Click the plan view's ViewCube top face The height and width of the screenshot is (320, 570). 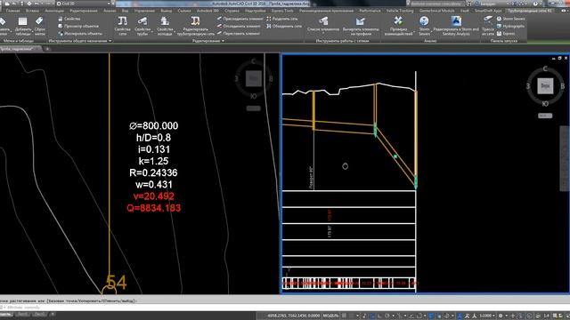click(253, 78)
